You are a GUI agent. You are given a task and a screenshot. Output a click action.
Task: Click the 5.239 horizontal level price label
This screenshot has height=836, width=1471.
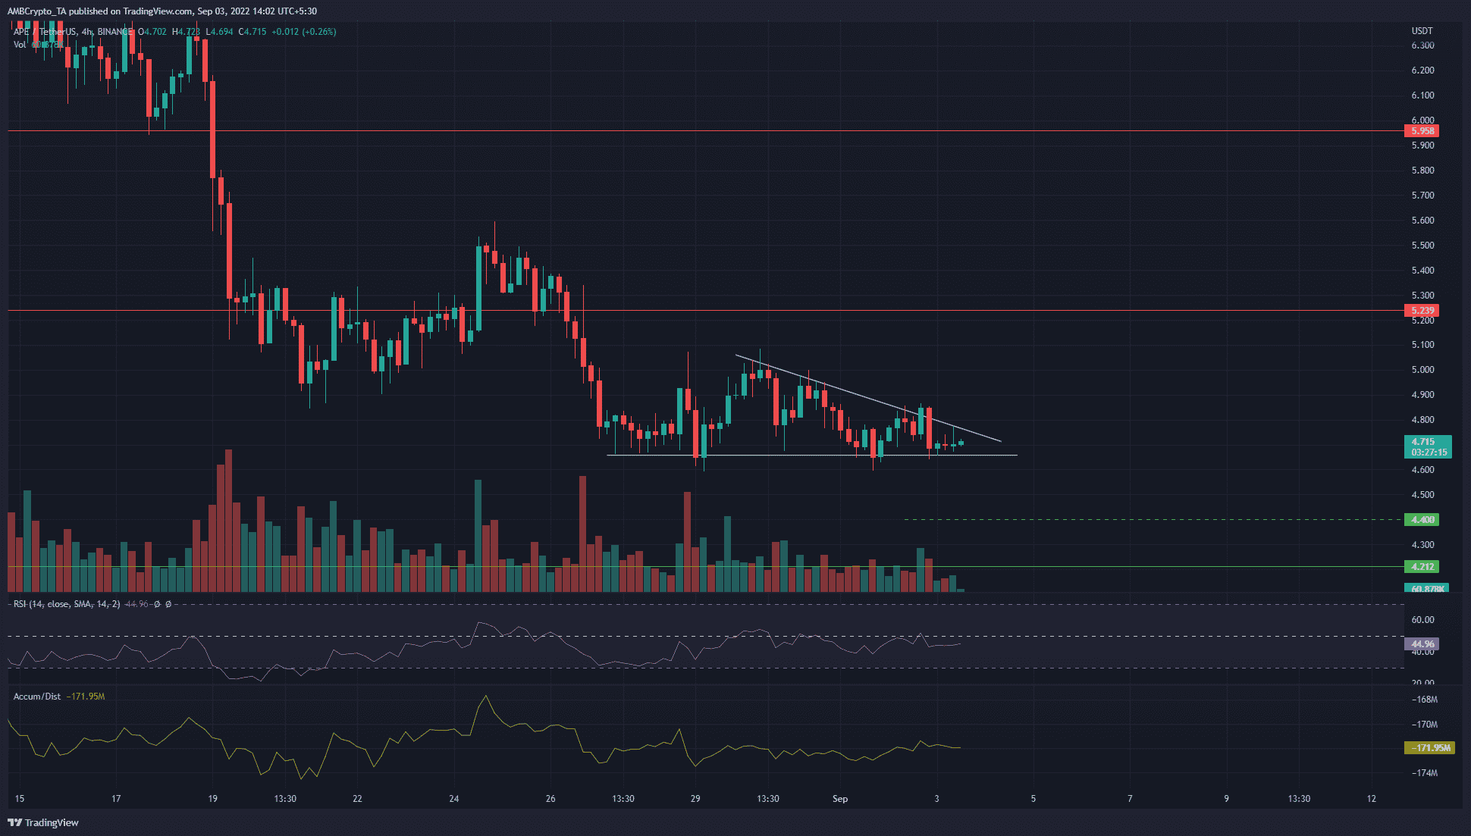[1422, 311]
